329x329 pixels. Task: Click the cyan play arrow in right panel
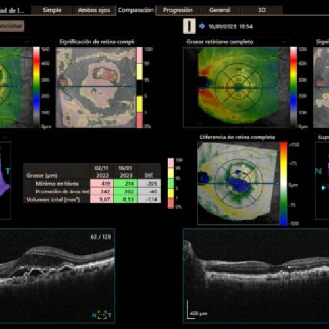click(324, 188)
